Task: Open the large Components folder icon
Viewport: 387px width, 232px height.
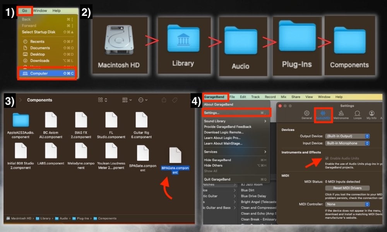Action: point(349,40)
